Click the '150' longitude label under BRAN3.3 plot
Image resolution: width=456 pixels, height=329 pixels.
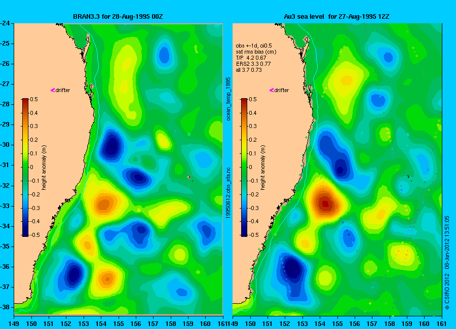click(x=31, y=323)
